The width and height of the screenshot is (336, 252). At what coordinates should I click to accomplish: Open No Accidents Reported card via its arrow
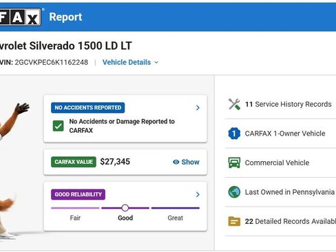198,107
